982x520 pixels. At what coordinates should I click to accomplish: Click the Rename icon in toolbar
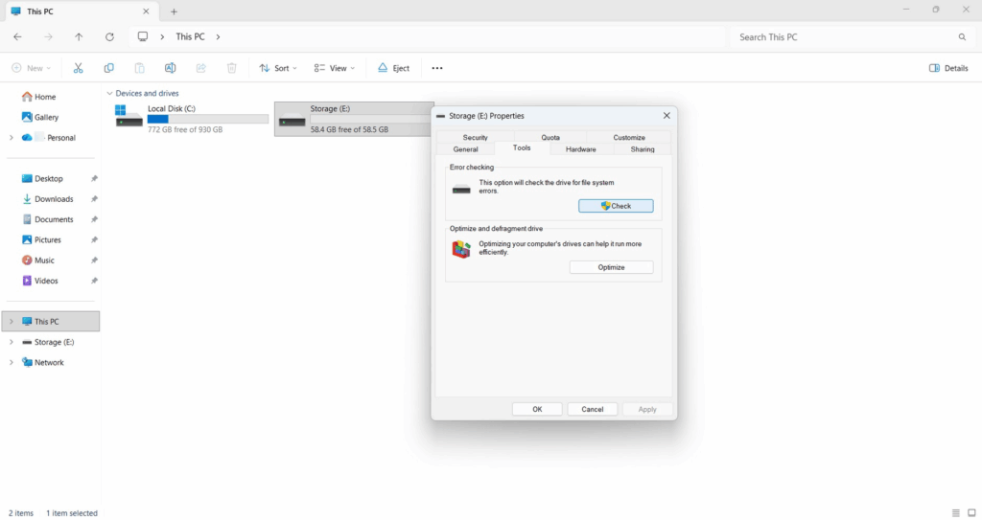[x=170, y=68]
